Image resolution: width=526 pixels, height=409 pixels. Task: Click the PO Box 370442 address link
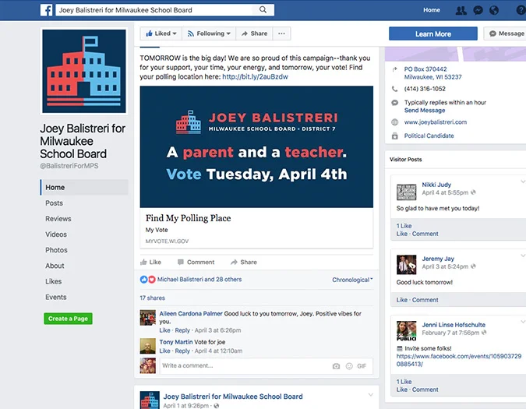pyautogui.click(x=432, y=73)
